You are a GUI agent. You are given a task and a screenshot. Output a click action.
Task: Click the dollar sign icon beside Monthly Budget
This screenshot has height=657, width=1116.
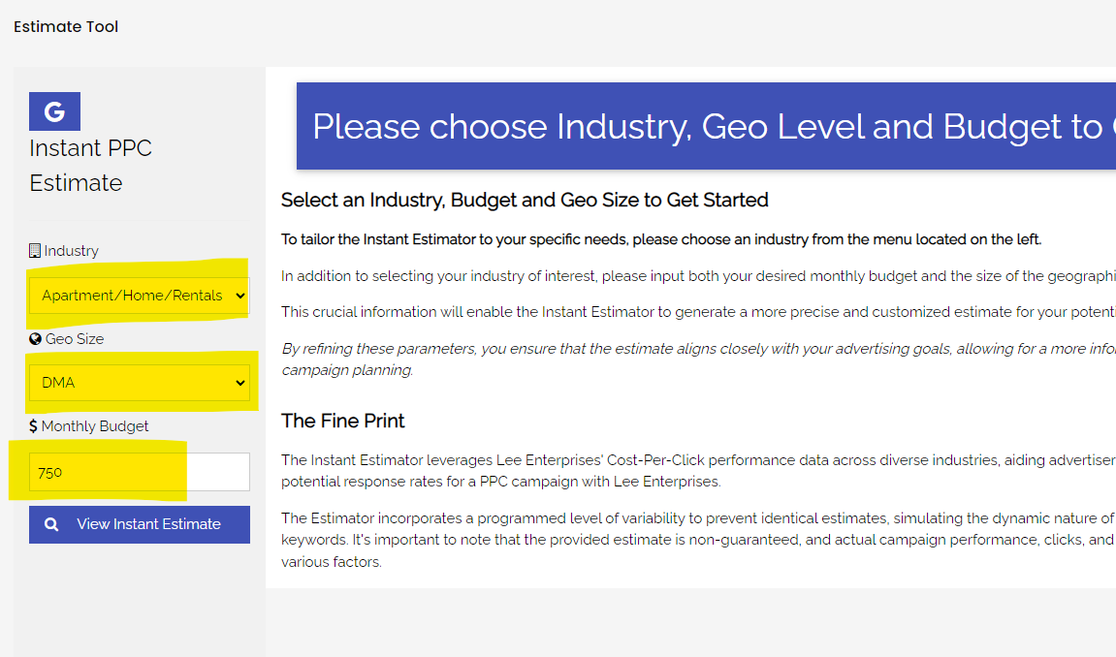coord(34,426)
